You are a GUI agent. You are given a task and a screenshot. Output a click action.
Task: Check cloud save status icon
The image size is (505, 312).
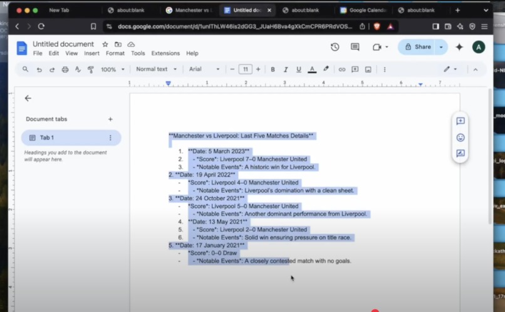(x=131, y=44)
